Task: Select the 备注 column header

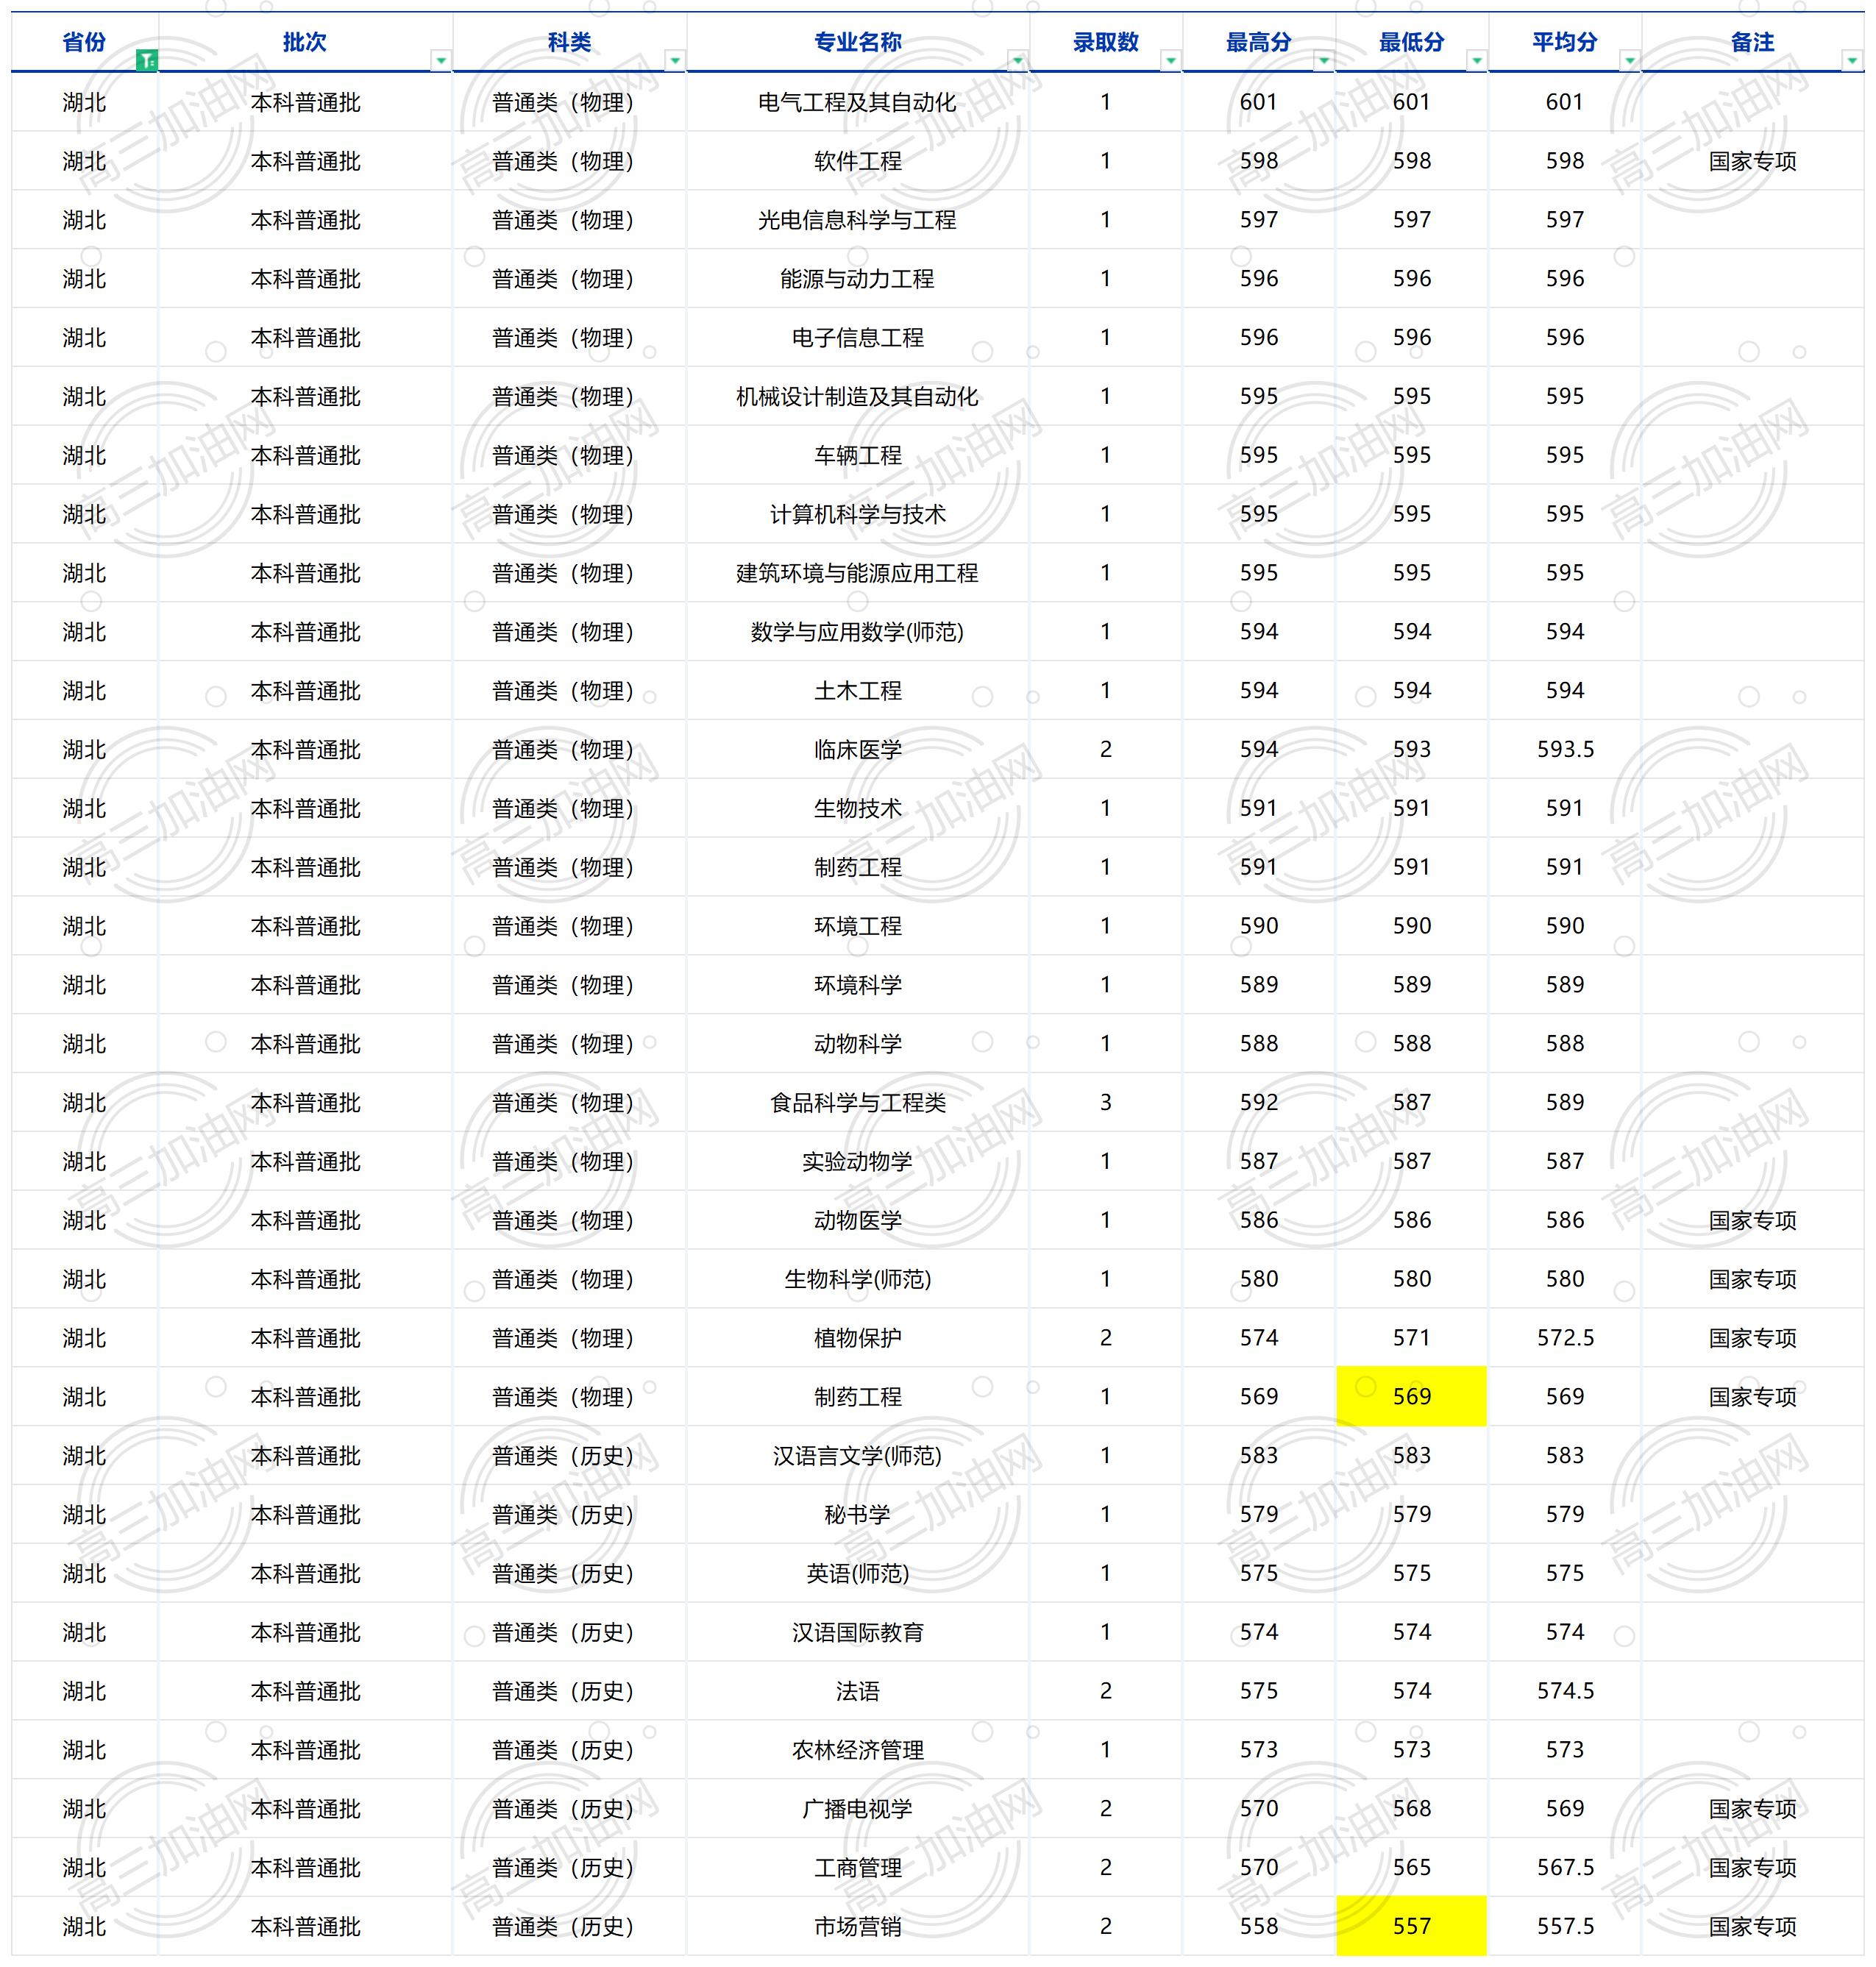Action: coord(1752,42)
